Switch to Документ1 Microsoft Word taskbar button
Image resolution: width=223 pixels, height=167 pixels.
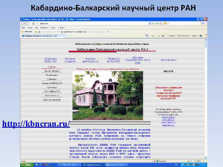point(117,165)
